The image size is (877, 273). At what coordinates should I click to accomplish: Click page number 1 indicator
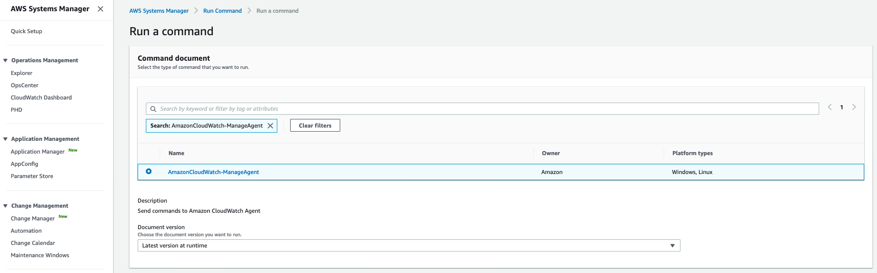pos(842,107)
